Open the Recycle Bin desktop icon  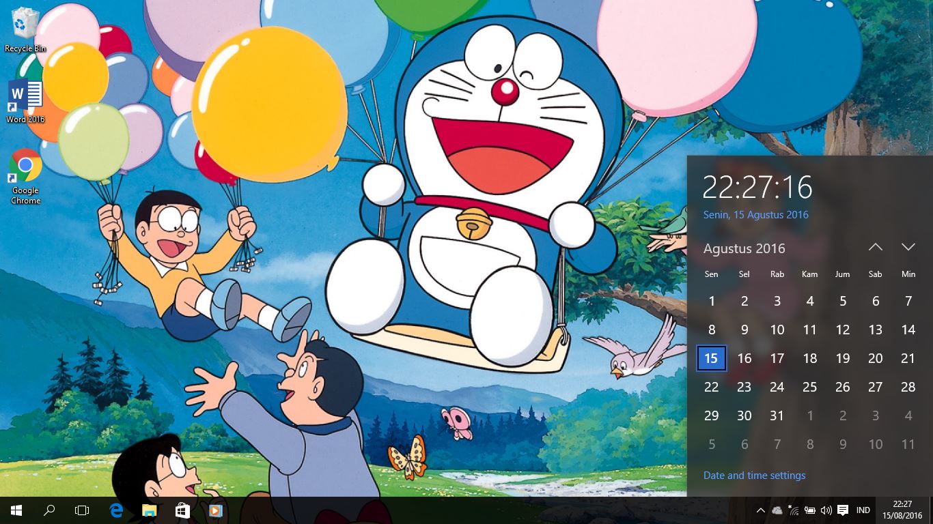point(25,30)
